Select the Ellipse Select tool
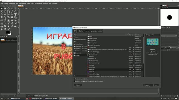 (5, 9)
